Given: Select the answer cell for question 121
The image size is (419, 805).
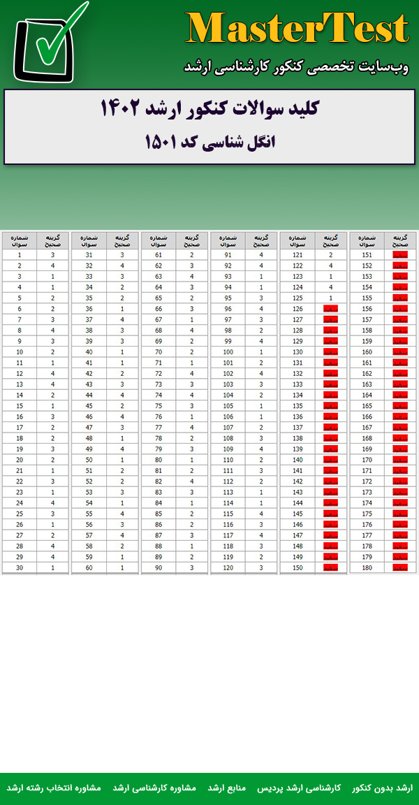Looking at the screenshot, I should click(x=330, y=255).
